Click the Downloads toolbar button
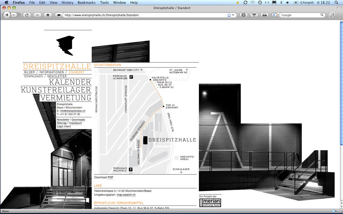Screen dimensions: 343x214 coord(254,15)
